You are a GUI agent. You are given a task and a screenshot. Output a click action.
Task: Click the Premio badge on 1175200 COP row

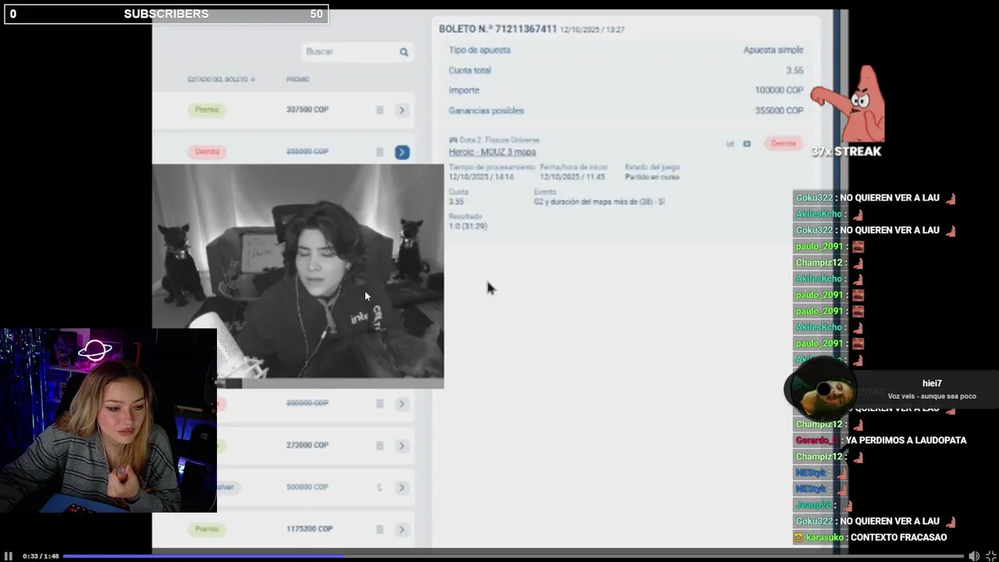(x=207, y=529)
